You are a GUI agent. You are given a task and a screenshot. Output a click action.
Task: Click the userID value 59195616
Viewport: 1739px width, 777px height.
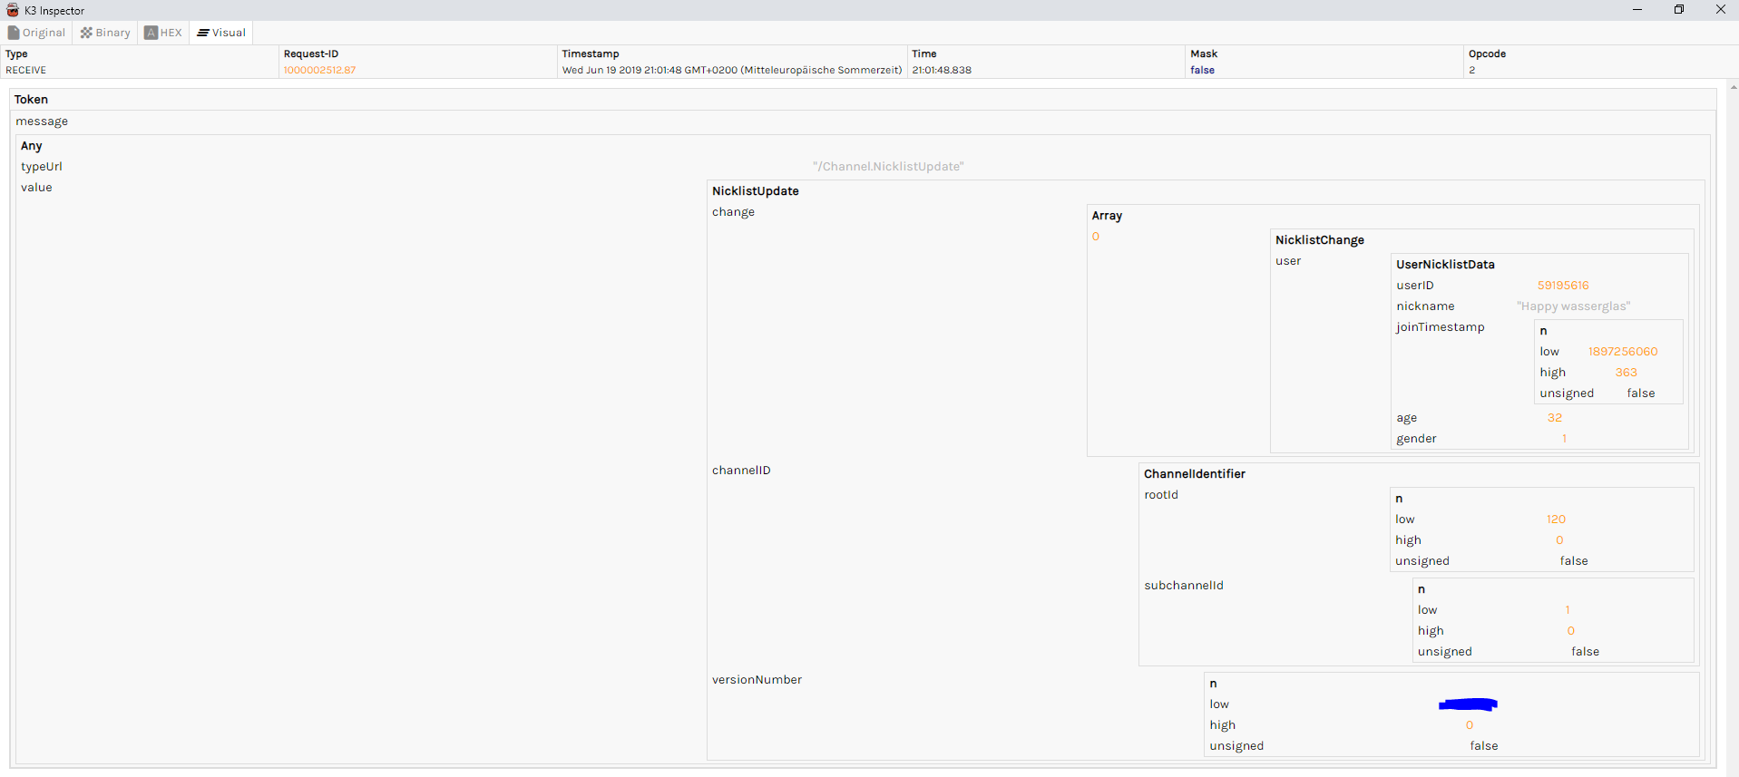[x=1563, y=286]
